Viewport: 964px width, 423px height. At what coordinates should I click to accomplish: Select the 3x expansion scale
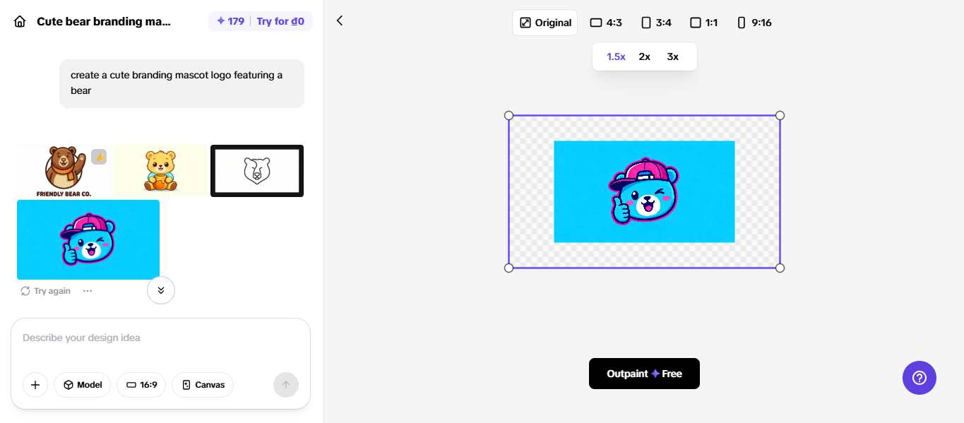coord(672,56)
